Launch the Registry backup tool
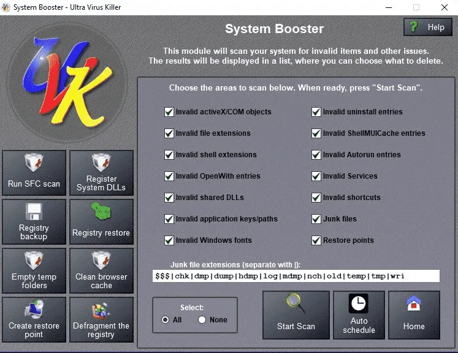Image resolution: width=458 pixels, height=353 pixels. tap(34, 221)
